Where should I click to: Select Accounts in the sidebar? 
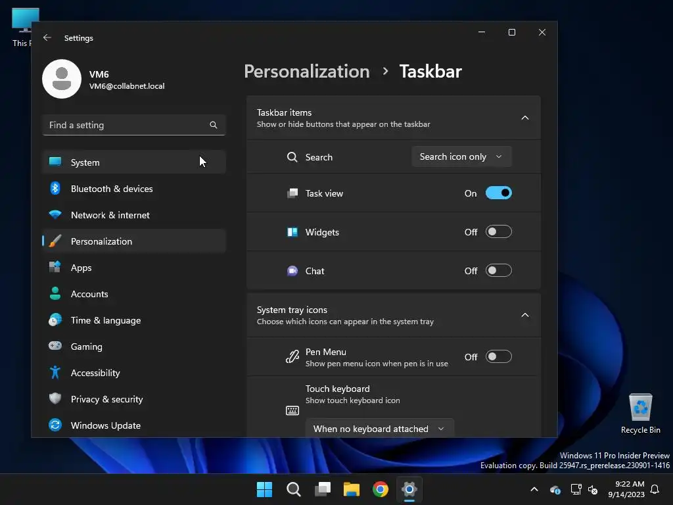click(134, 294)
